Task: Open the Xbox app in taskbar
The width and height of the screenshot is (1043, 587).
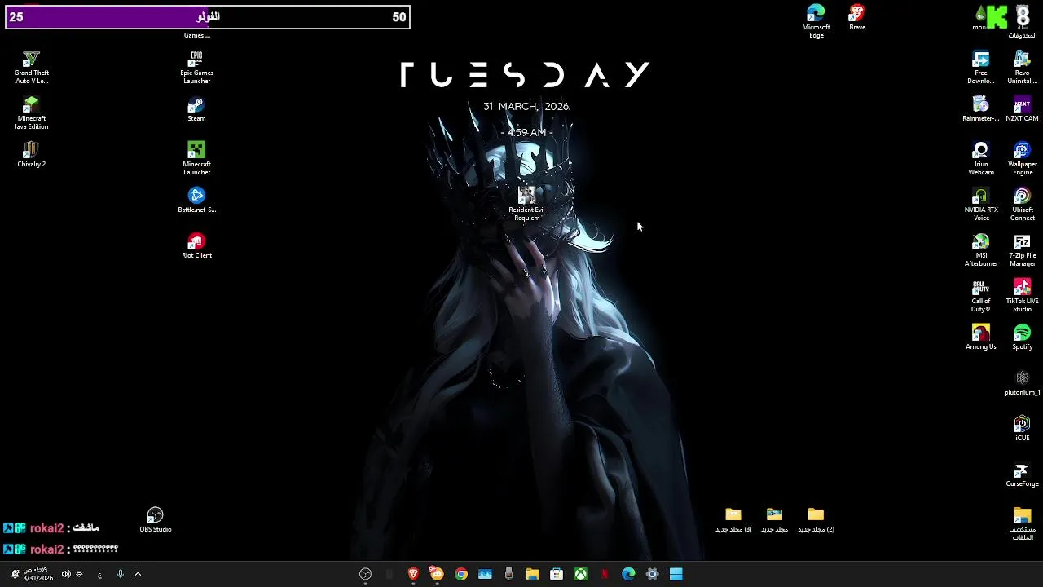Action: click(580, 574)
